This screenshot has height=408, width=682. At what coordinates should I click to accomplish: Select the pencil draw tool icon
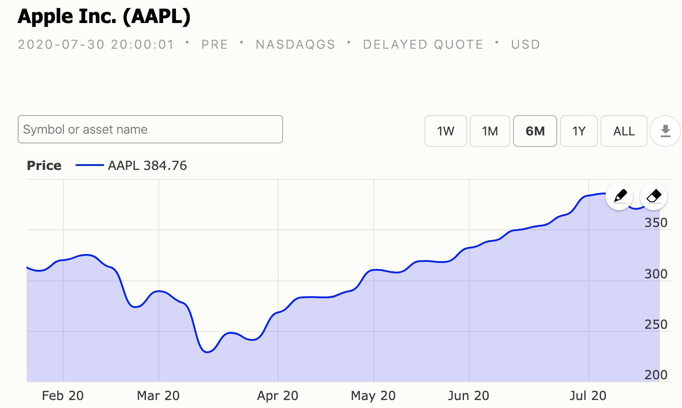[620, 196]
